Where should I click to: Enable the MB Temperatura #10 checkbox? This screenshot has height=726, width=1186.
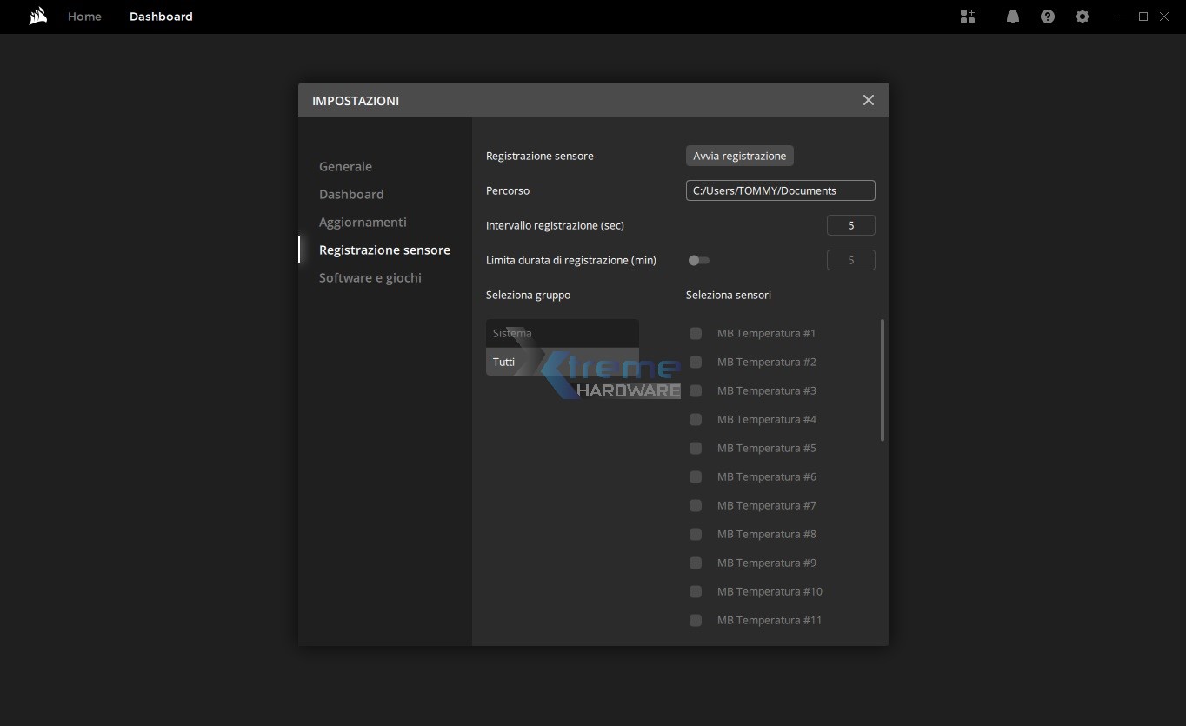click(696, 591)
